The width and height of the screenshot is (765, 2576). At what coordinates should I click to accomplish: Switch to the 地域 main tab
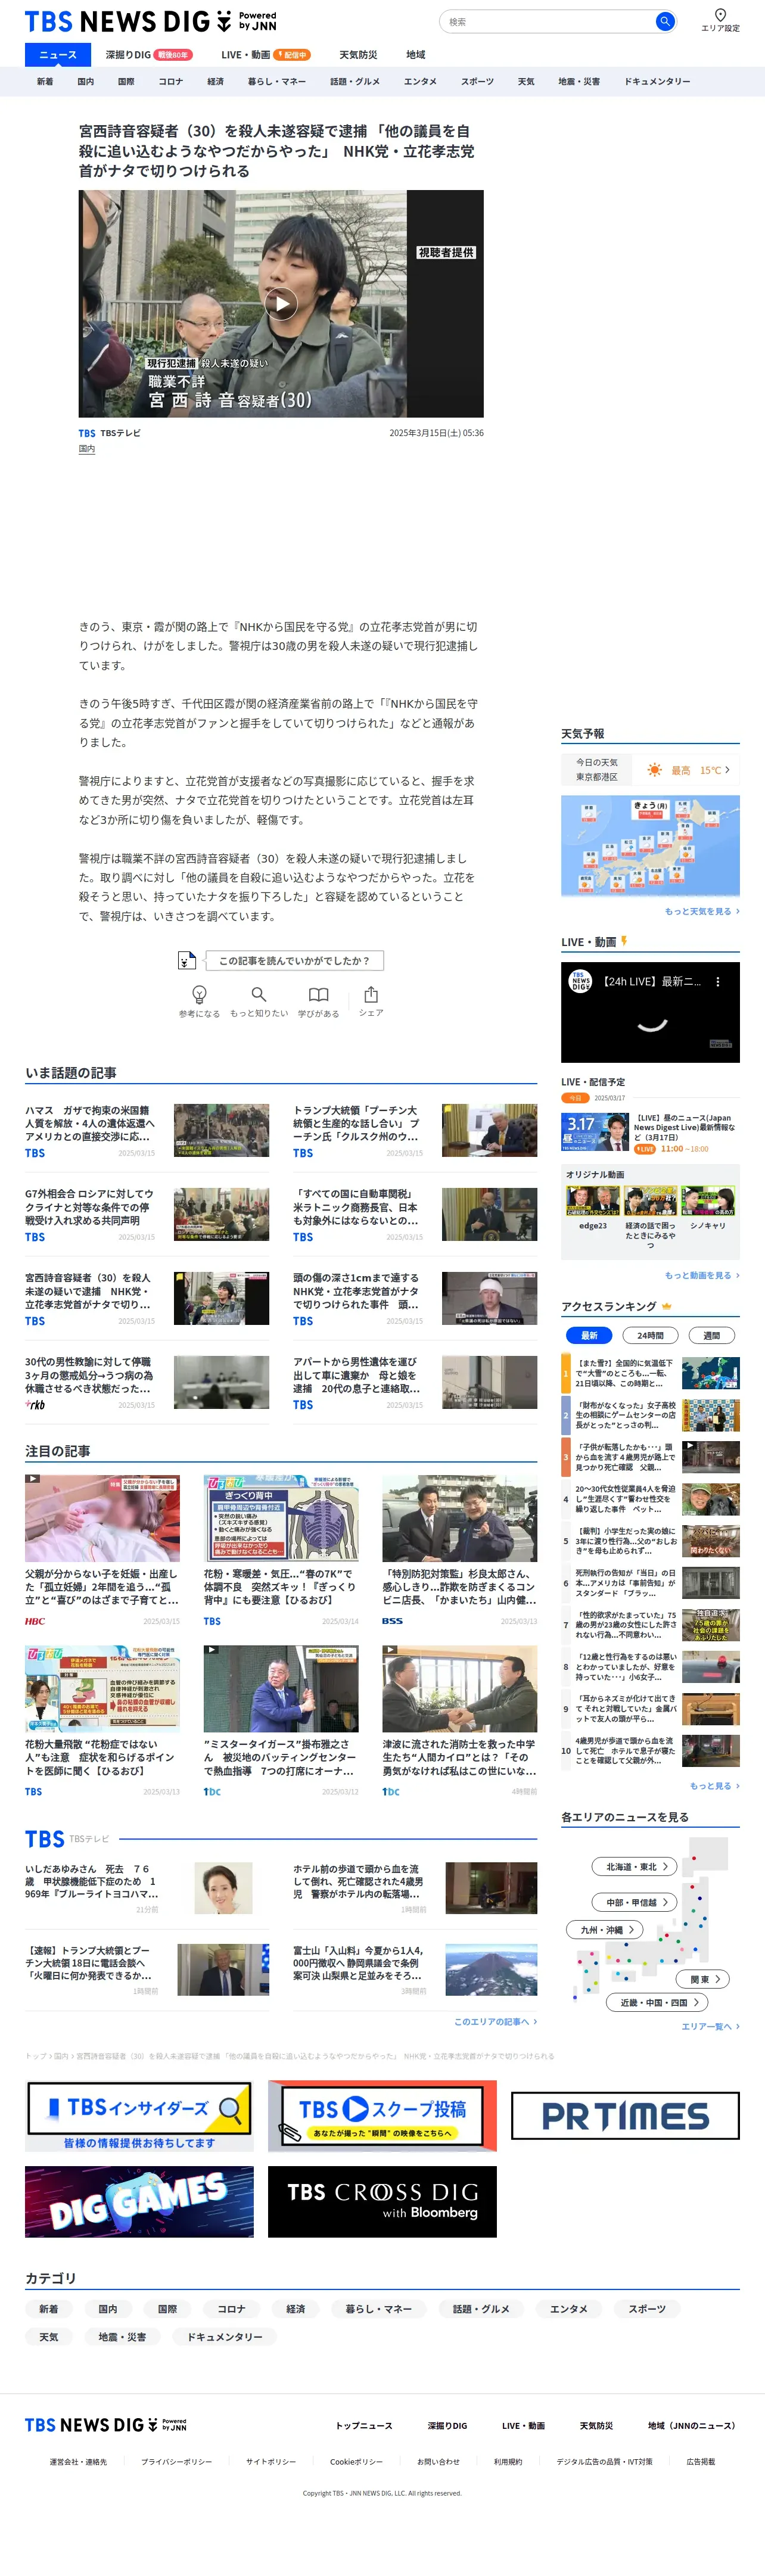pos(416,55)
